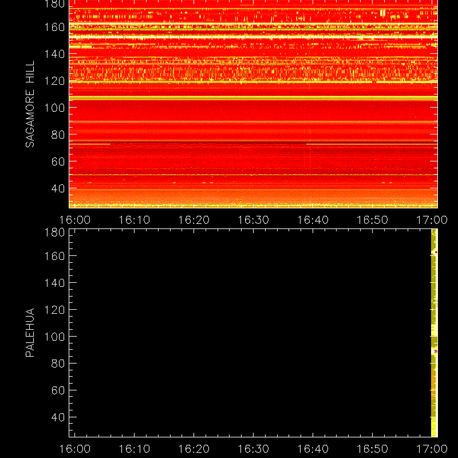Select the 40 tick on Sagamore Hill axis
The image size is (458, 458).
(58, 188)
